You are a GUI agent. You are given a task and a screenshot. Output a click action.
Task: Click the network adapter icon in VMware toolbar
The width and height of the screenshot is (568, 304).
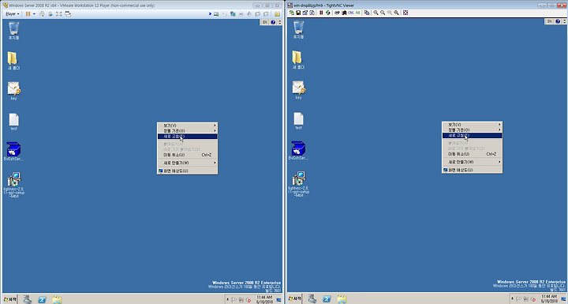coord(233,13)
